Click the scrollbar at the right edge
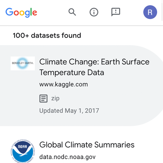This screenshot has height=163, width=163. coord(162,10)
